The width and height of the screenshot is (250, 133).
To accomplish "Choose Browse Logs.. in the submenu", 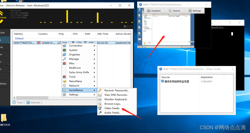I will (117, 104).
